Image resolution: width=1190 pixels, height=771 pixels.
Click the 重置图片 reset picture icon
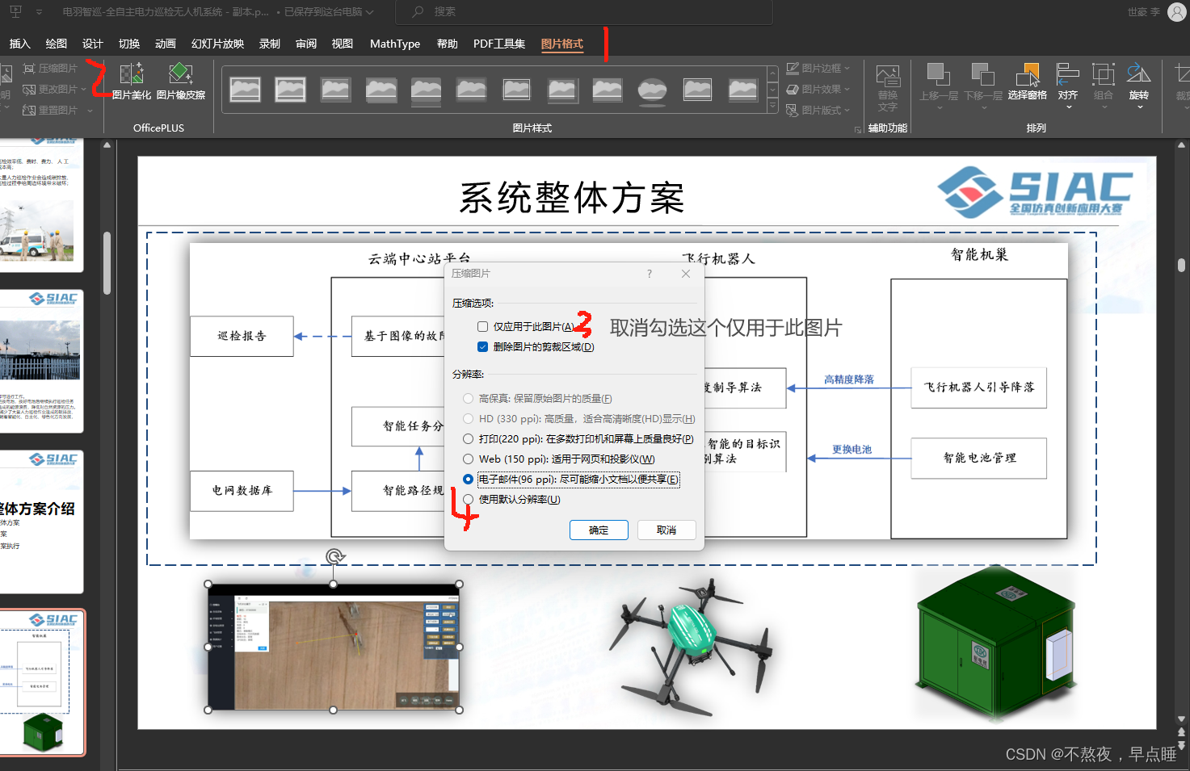click(x=30, y=111)
